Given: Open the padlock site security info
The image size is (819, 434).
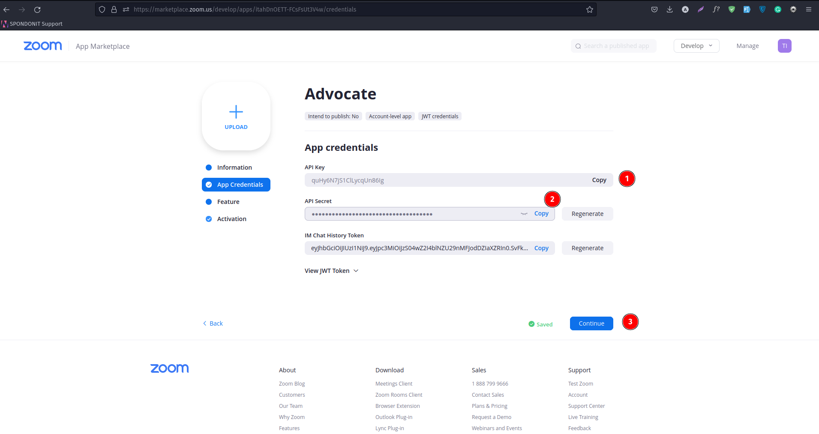Looking at the screenshot, I should click(x=114, y=9).
